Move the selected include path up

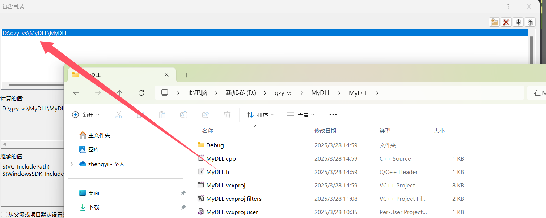tap(530, 22)
